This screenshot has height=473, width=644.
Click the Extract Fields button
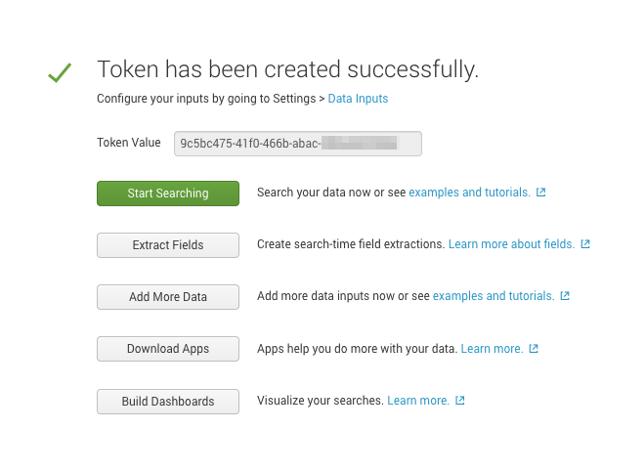pos(168,245)
